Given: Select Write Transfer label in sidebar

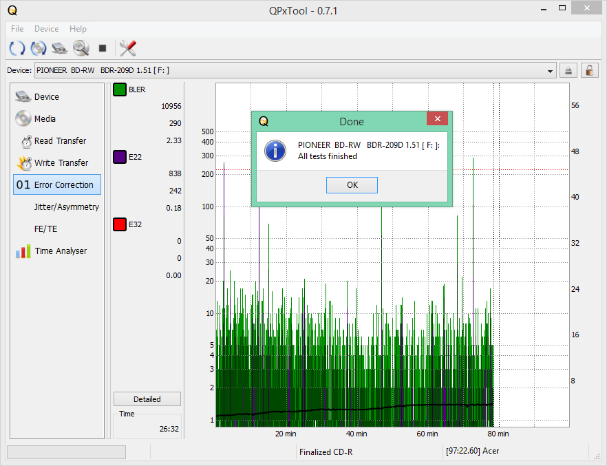Looking at the screenshot, I should click(61, 163).
